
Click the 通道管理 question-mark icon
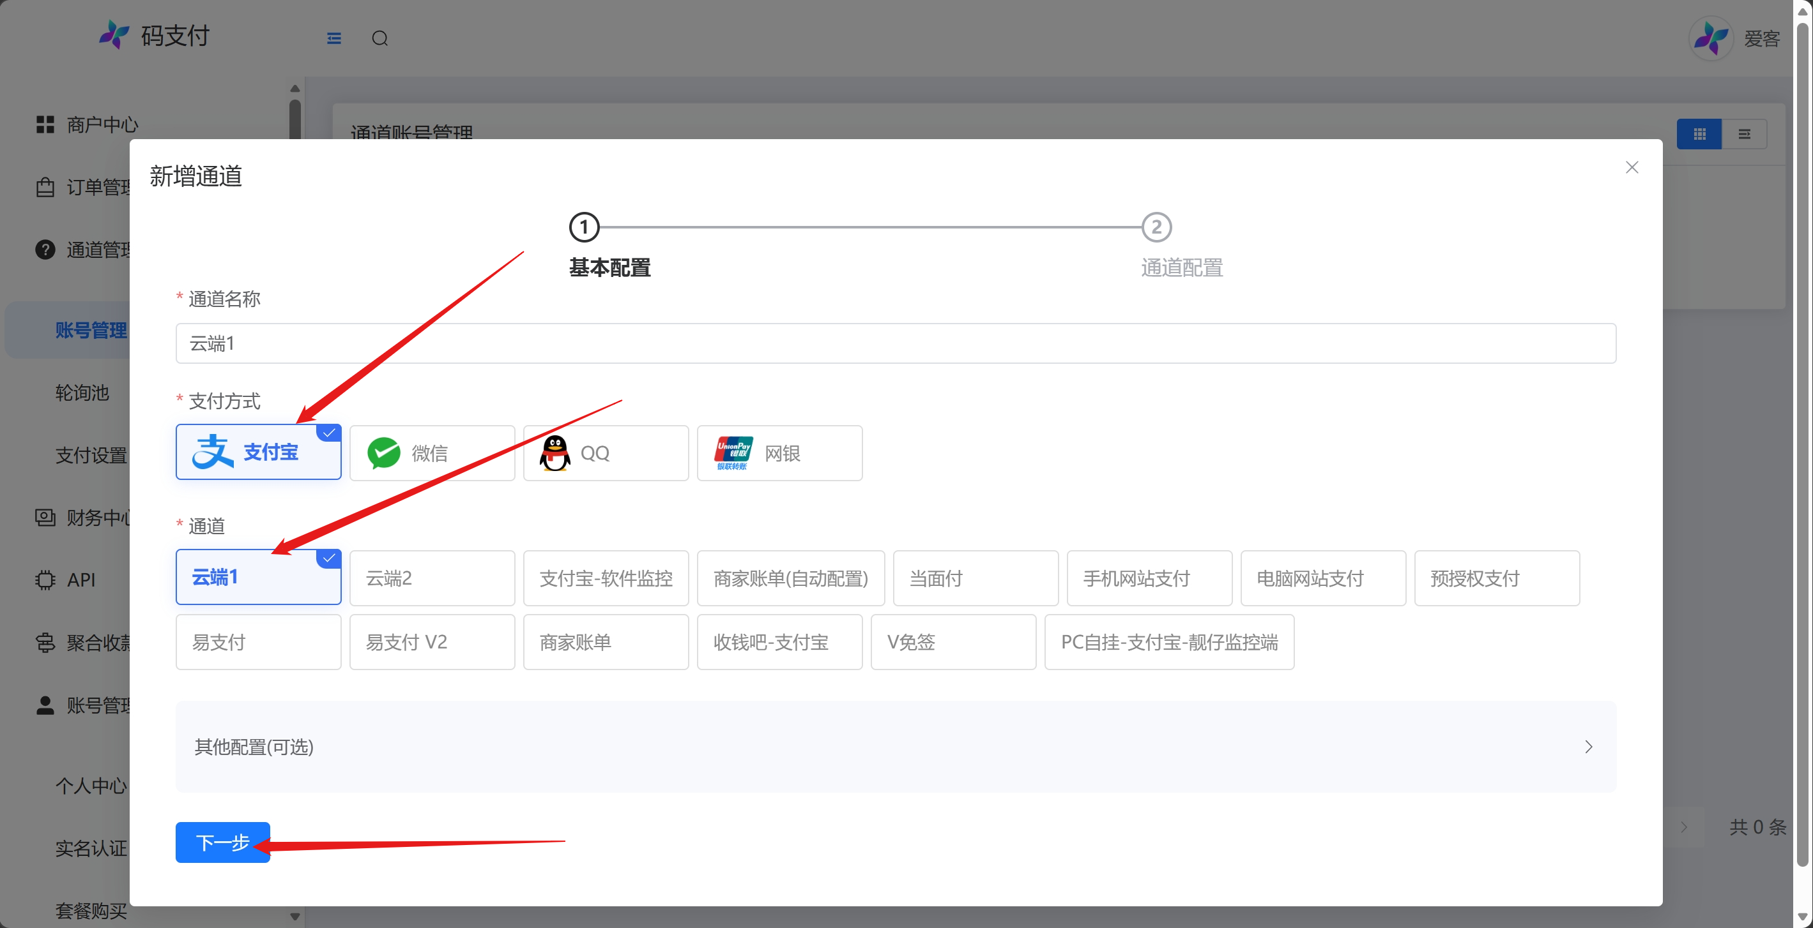[45, 250]
